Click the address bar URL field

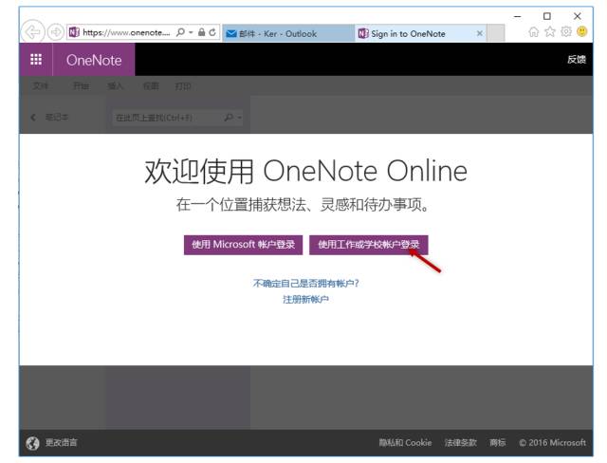[126, 32]
